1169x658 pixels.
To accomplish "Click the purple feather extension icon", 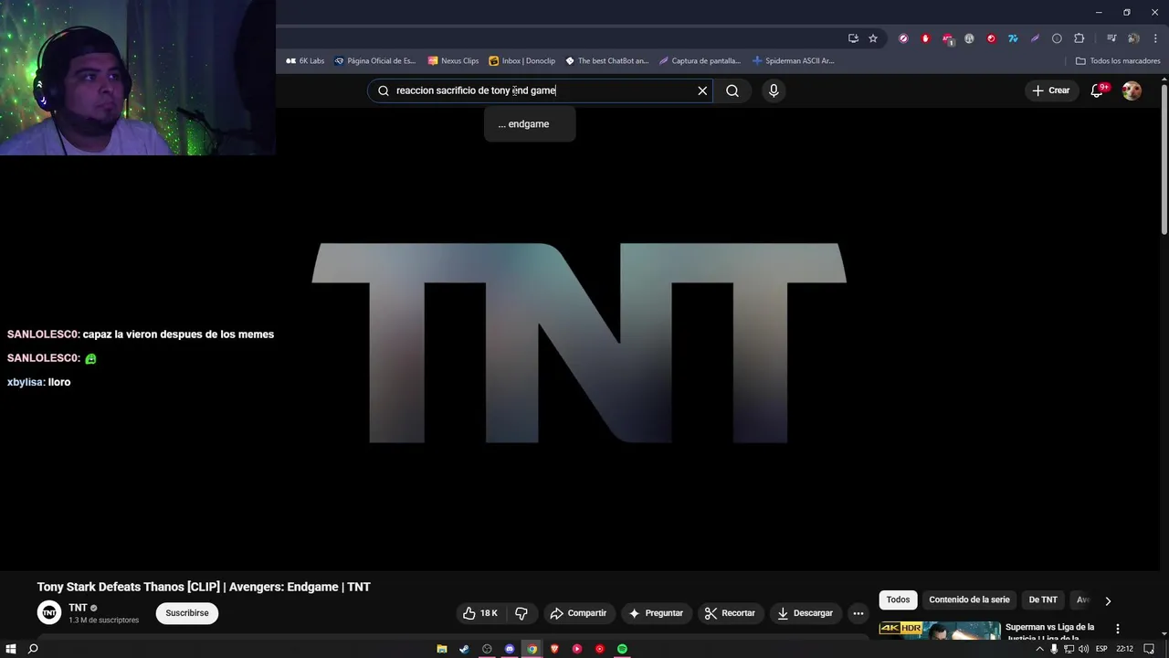I will pos(1035,38).
